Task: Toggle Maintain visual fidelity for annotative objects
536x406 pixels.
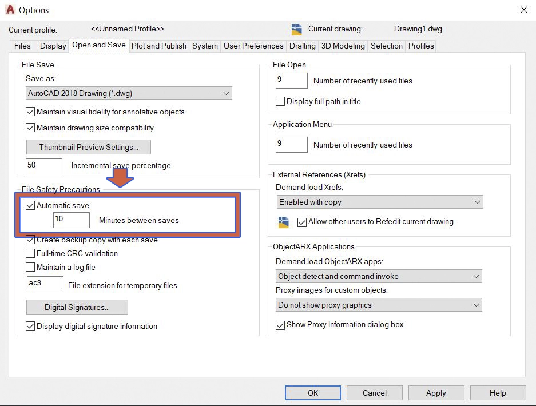Action: click(x=30, y=112)
